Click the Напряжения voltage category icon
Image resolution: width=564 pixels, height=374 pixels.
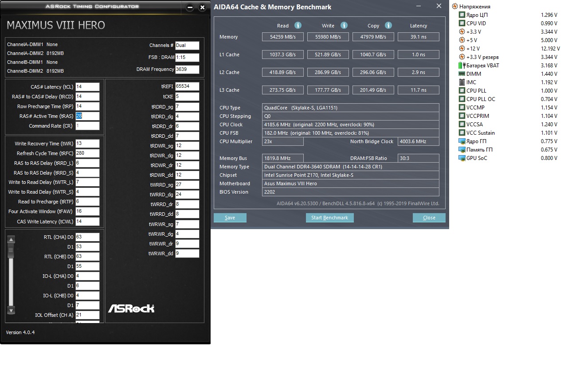454,7
